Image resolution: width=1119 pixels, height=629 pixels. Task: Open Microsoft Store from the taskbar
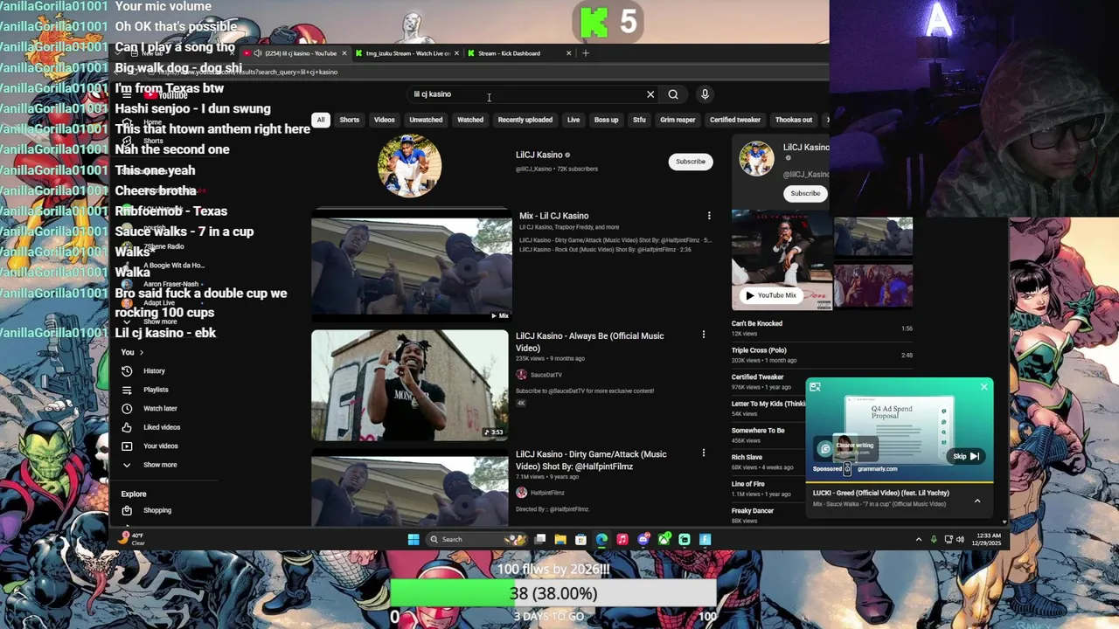point(580,539)
